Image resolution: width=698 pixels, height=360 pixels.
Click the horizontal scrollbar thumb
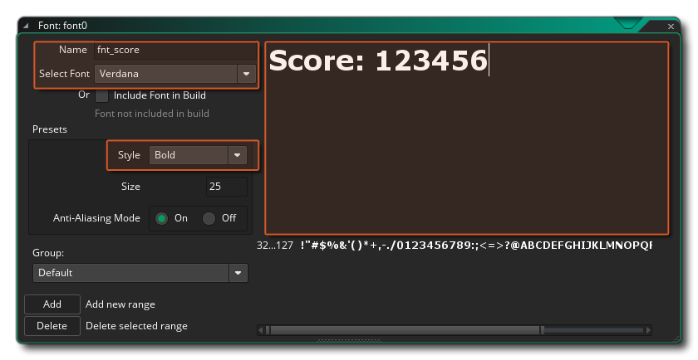[x=406, y=330]
